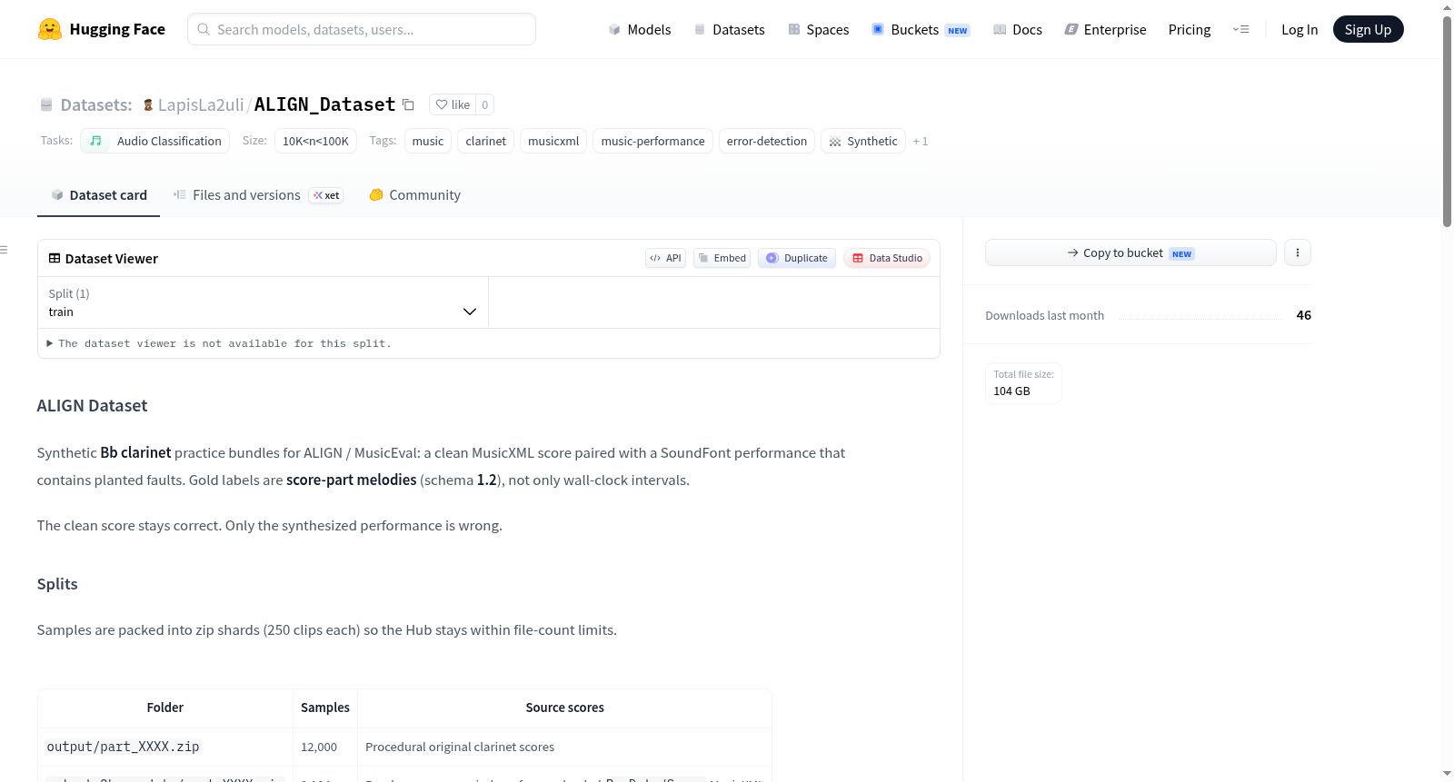Click the Duplicate button
This screenshot has height=782, width=1454.
(797, 258)
